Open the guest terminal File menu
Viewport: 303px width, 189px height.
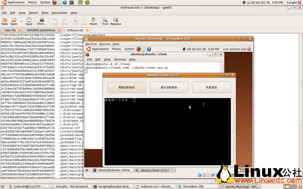pyautogui.click(x=89, y=59)
